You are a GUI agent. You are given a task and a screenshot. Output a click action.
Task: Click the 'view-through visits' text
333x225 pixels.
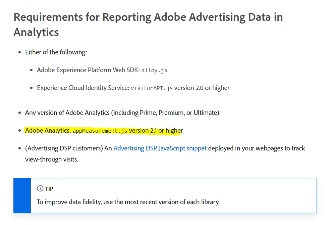click(51, 159)
